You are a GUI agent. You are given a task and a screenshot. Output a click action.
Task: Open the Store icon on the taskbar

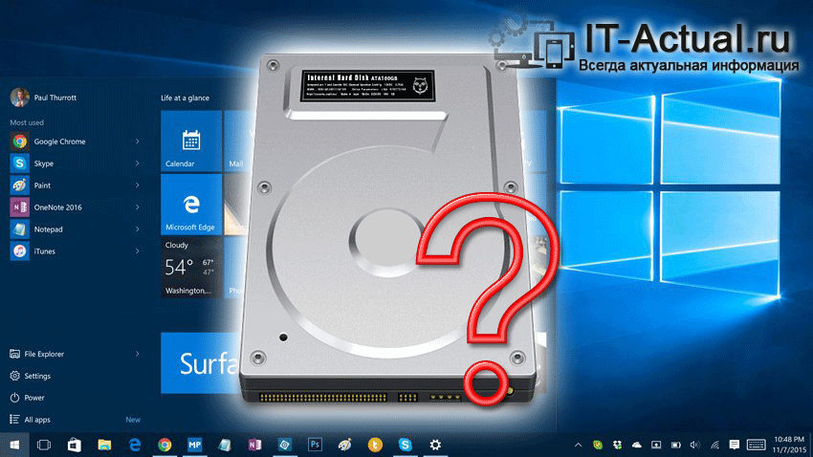point(74,445)
